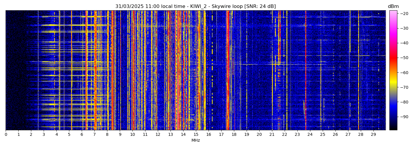The image size is (413, 147).
Task: Click the 0 tick label on frequency axis
Action: (6, 134)
